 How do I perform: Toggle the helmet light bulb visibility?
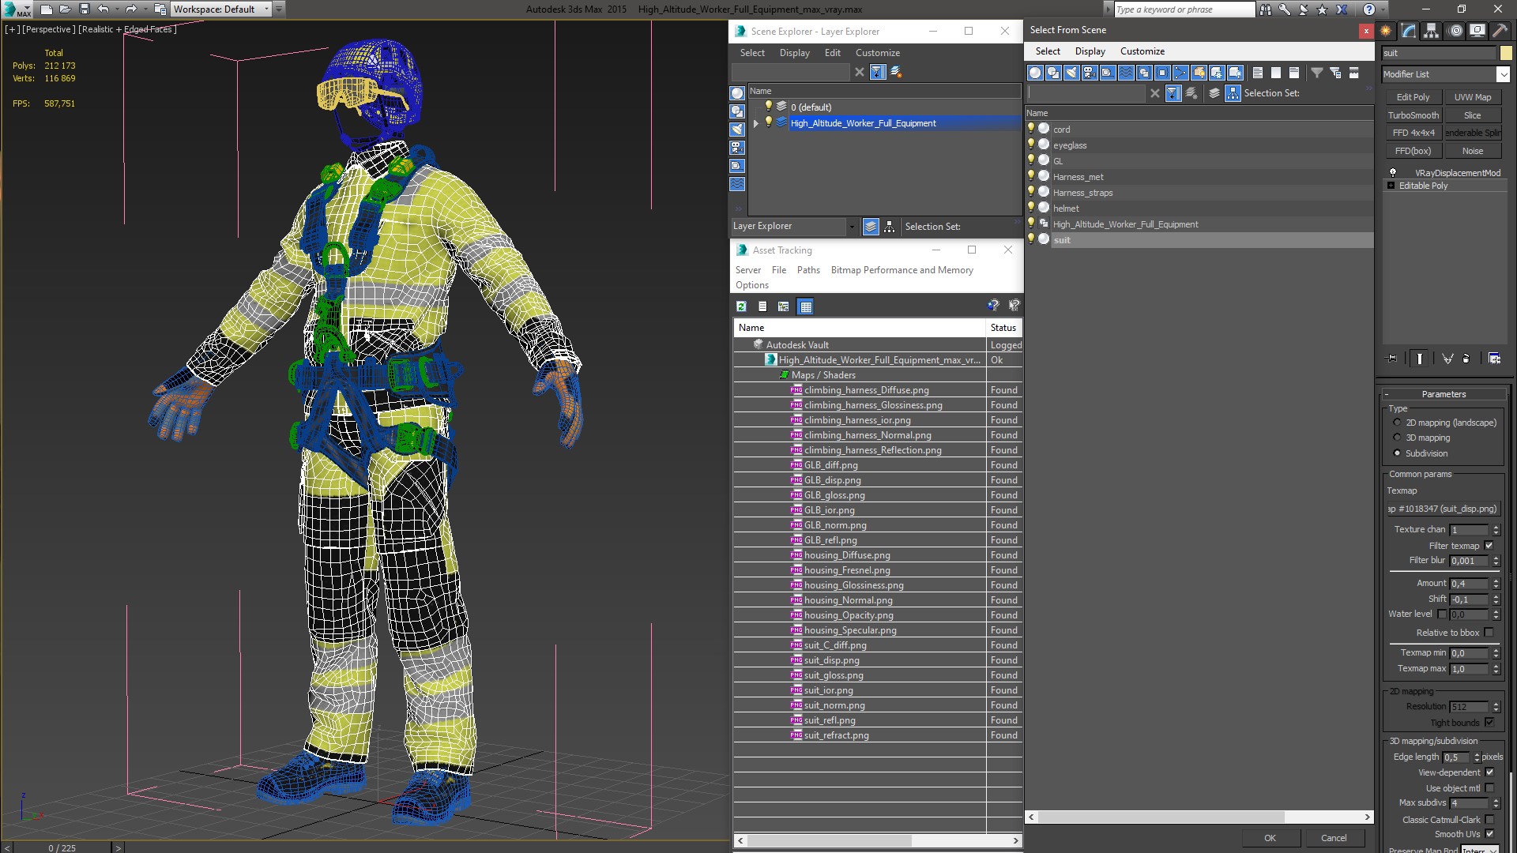[1031, 208]
